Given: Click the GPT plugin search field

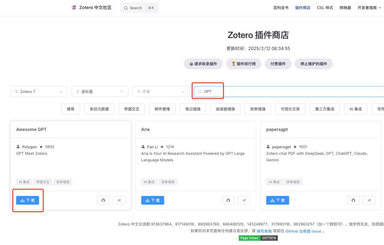Looking at the screenshot, I should click(x=289, y=92).
